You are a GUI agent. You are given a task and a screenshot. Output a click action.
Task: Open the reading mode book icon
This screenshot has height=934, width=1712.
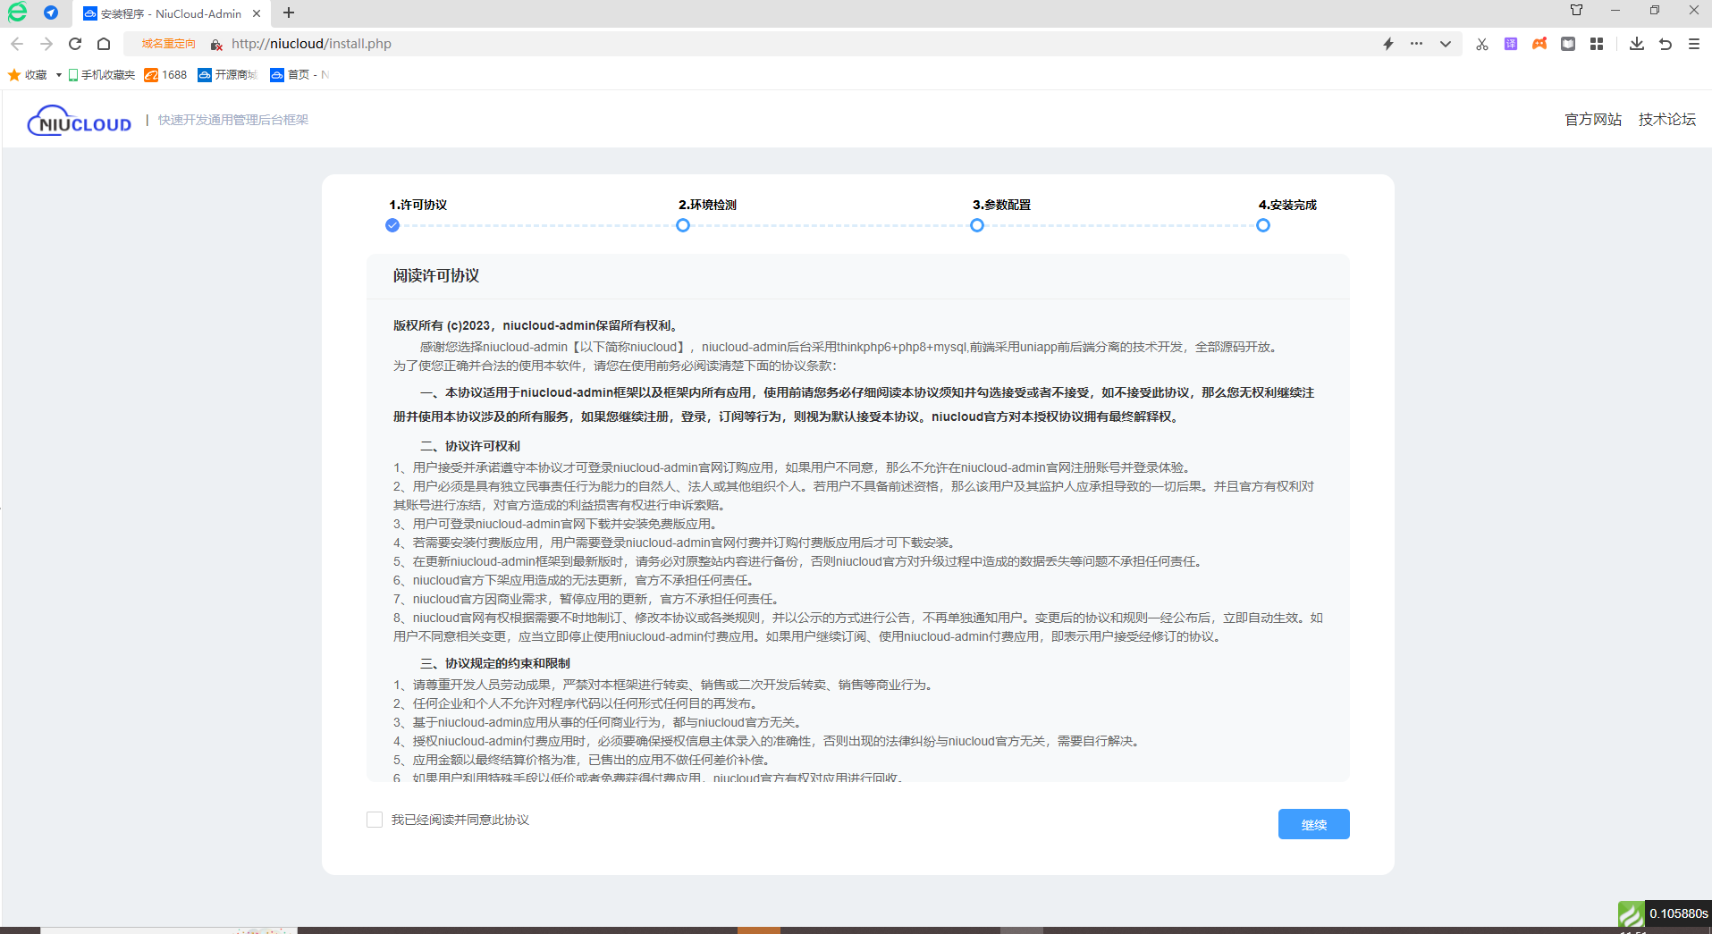(1568, 44)
